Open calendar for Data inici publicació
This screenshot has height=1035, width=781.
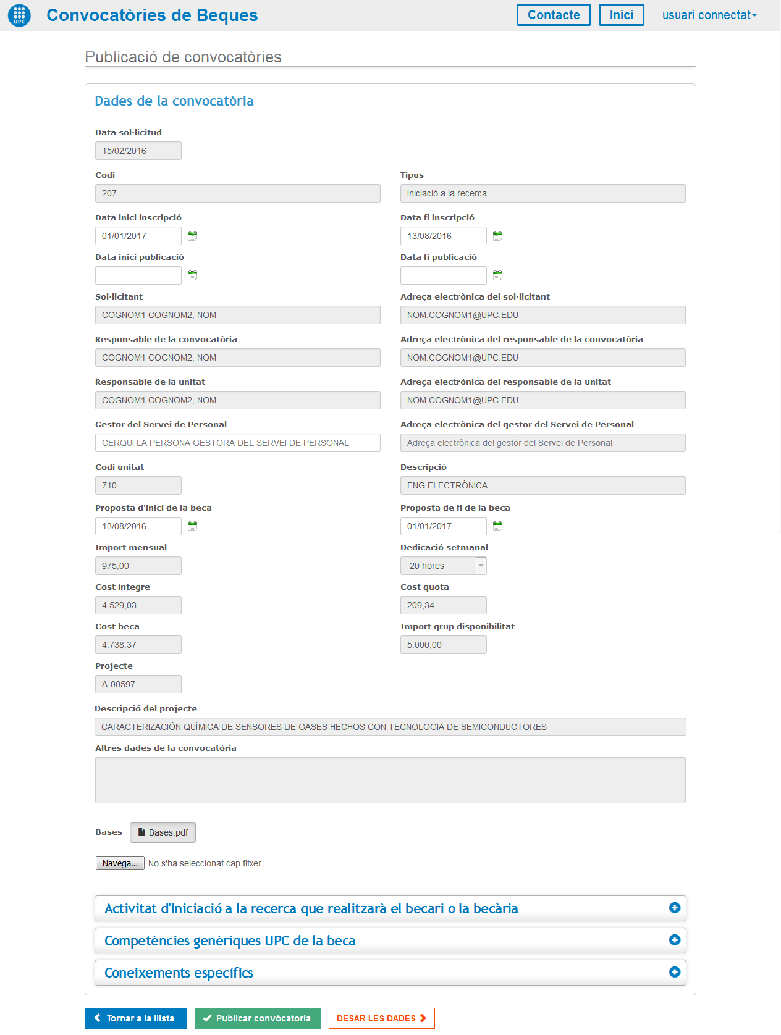(x=192, y=275)
